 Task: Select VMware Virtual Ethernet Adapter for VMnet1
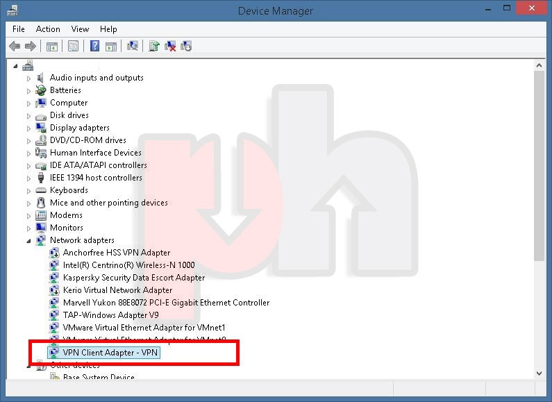click(144, 328)
